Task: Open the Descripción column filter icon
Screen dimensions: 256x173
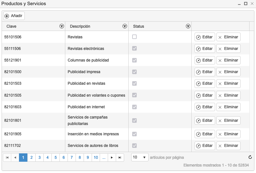Action: point(125,26)
